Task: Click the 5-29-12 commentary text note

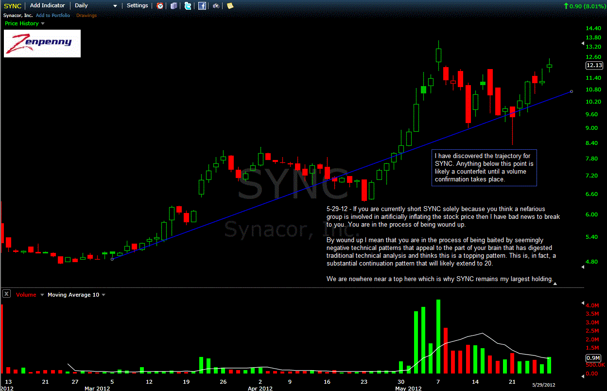Action: [x=443, y=244]
